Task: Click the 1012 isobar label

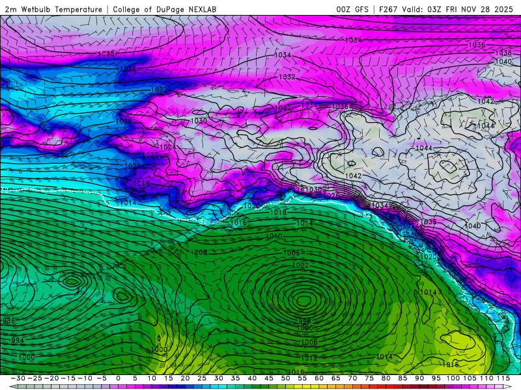Action: tap(309, 358)
